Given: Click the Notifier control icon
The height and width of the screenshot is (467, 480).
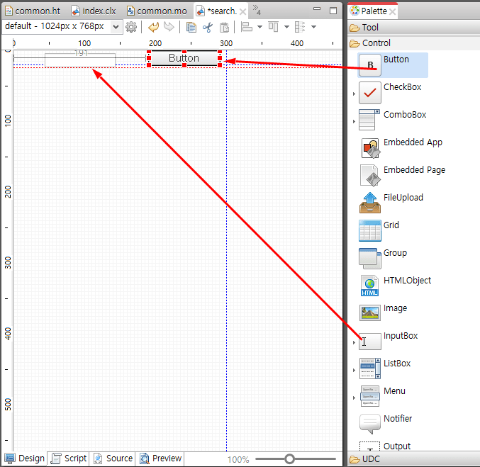Looking at the screenshot, I should 370,424.
